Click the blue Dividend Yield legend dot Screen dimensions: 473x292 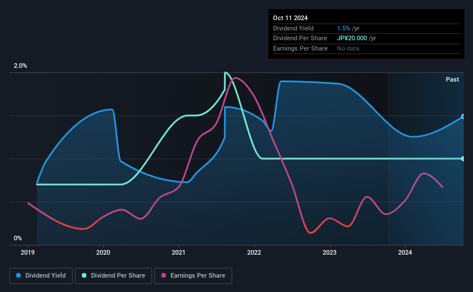[18, 275]
